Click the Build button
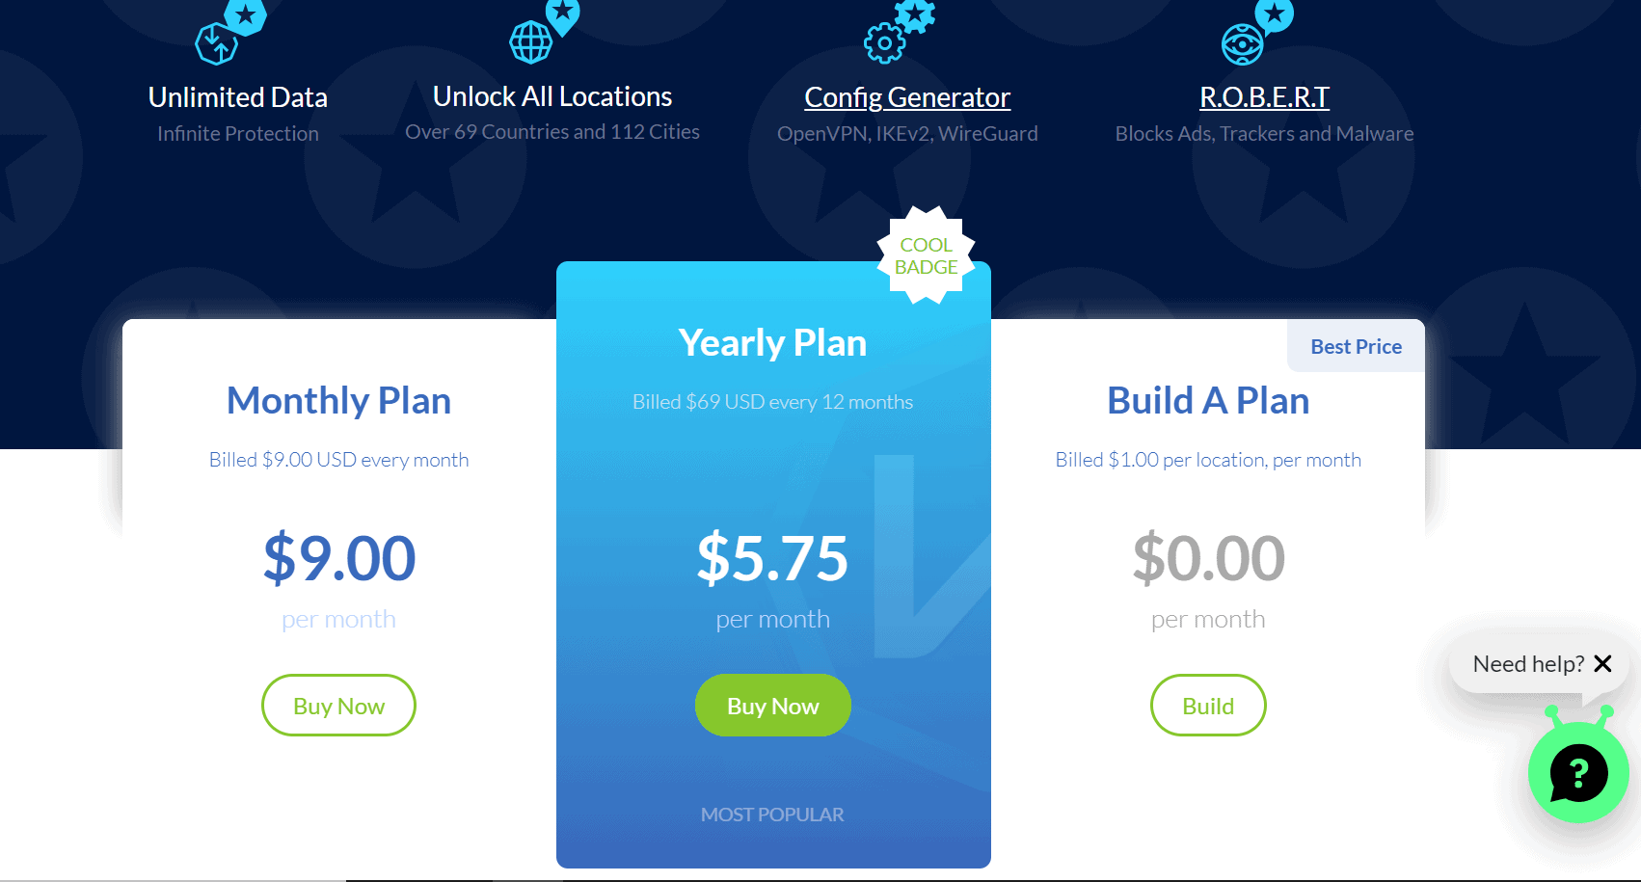The height and width of the screenshot is (882, 1641). tap(1207, 706)
